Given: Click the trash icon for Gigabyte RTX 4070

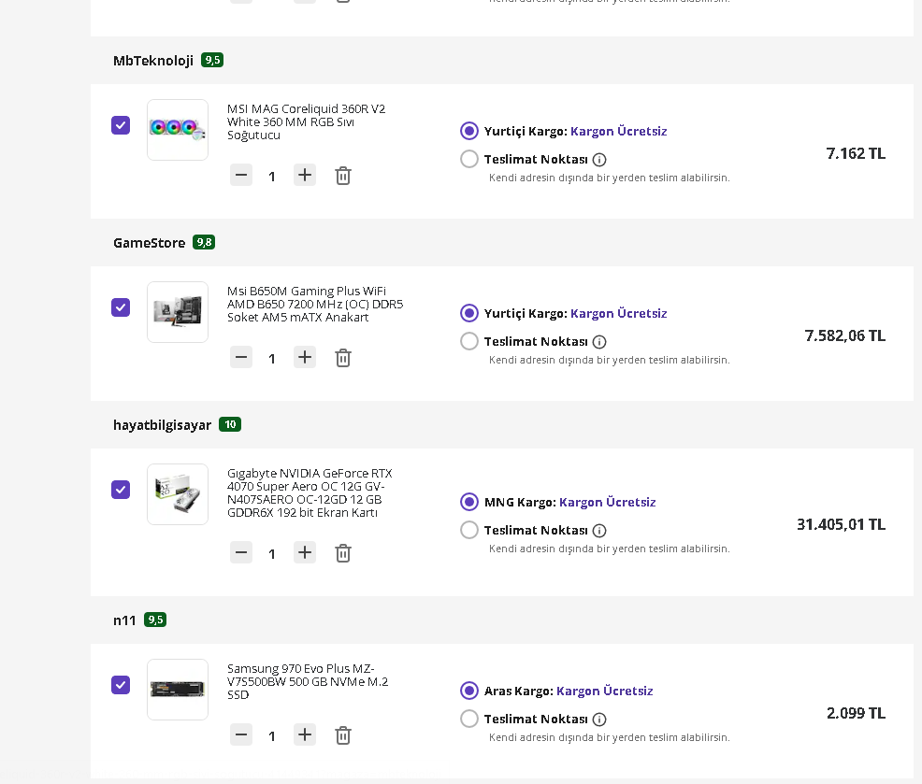Looking at the screenshot, I should point(343,553).
